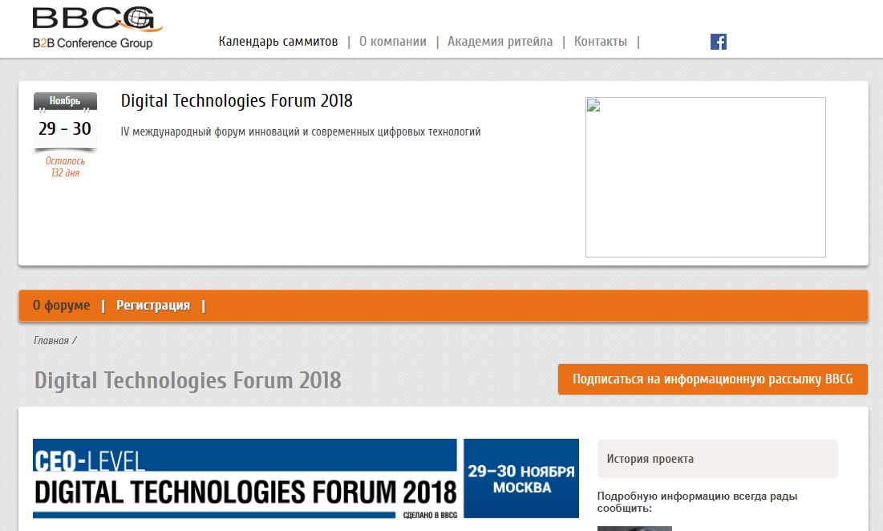Open Контакты menu item
This screenshot has width=883, height=531.
click(x=601, y=42)
